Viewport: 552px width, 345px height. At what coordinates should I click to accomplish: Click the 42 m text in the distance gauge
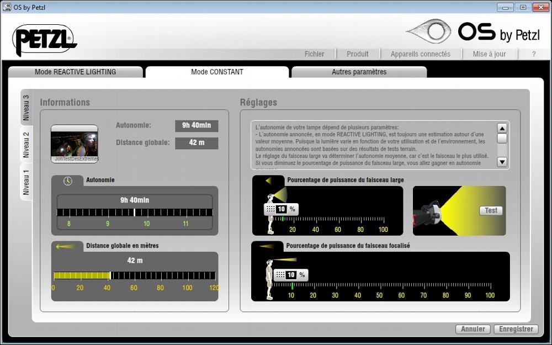click(135, 261)
